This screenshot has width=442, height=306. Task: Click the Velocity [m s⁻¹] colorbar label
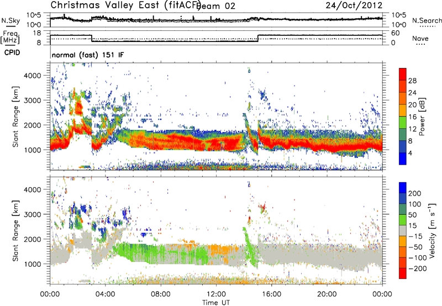432,231
